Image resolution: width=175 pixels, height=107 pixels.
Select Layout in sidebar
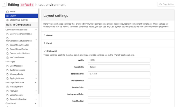click(21, 16)
